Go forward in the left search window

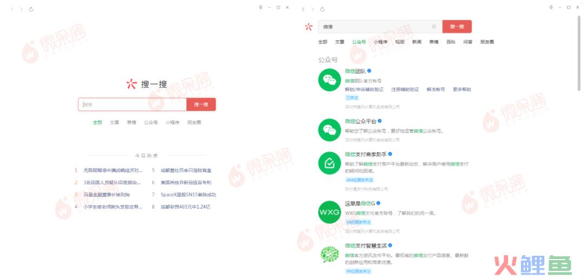[22, 9]
